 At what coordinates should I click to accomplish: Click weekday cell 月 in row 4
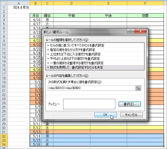(47, 20)
